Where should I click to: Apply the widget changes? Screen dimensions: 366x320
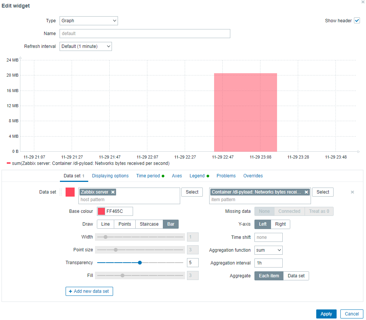pos(326,314)
